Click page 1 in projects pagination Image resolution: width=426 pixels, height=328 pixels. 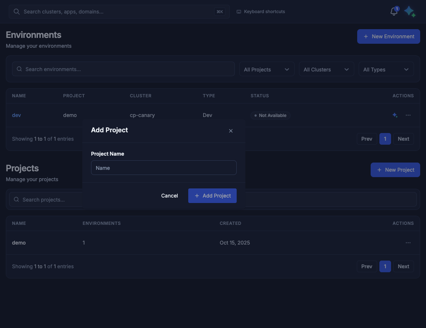tap(385, 266)
